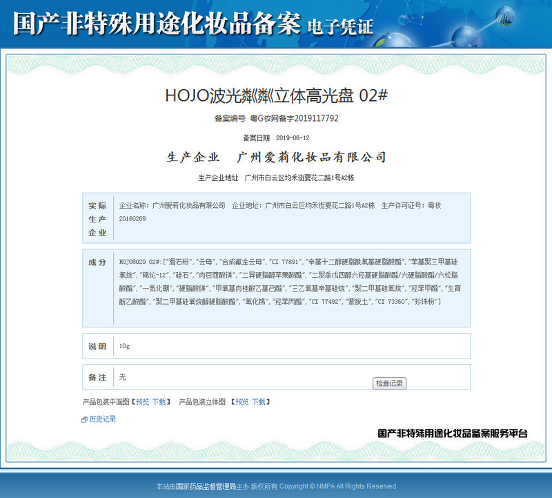552x498 pixels.
Task: Click 下载 link for 产品包装立体图
Action: (x=258, y=402)
